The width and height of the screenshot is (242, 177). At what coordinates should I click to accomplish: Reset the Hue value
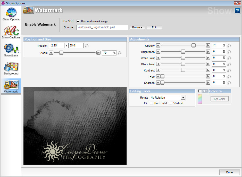coord(229,76)
